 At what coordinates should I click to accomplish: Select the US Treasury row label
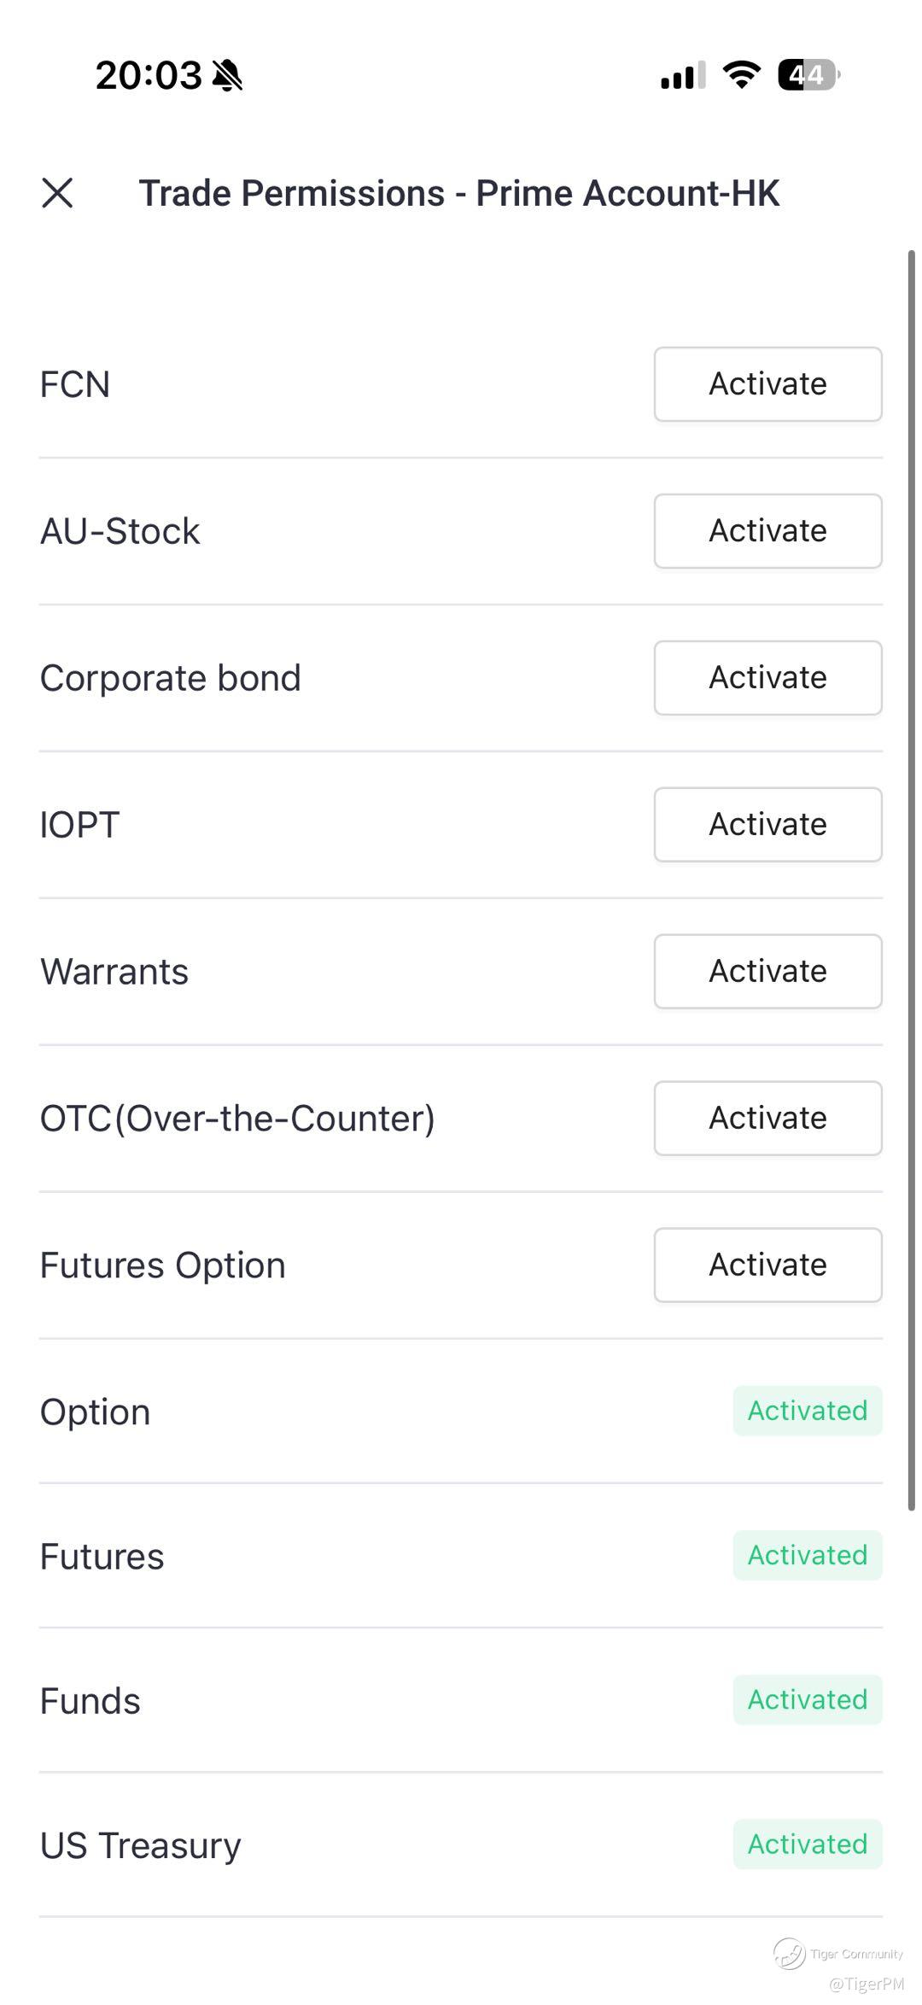(141, 1845)
